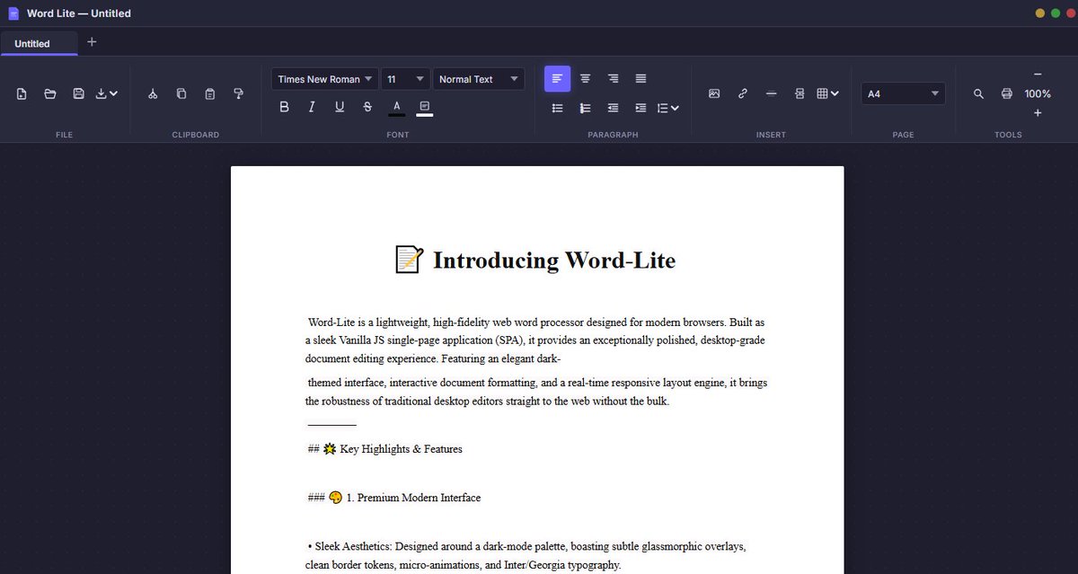The height and width of the screenshot is (574, 1078).
Task: Increase paragraph indent
Action: click(641, 108)
